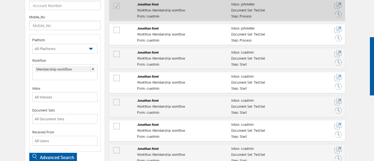View history of first cuadmin inbox item
374x161 pixels.
pos(338,62)
